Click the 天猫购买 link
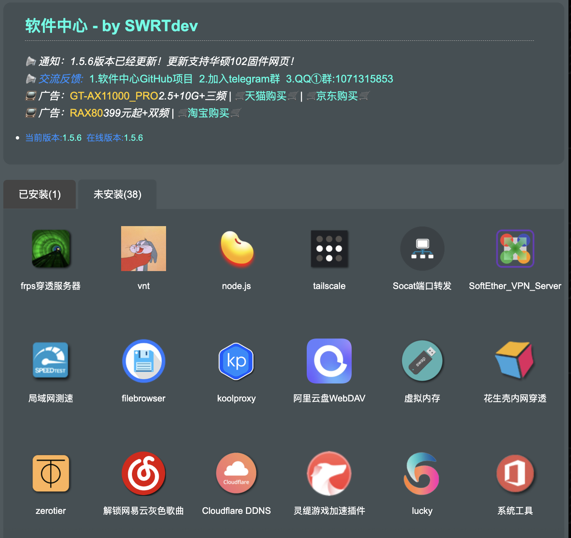The image size is (571, 538). (x=266, y=96)
